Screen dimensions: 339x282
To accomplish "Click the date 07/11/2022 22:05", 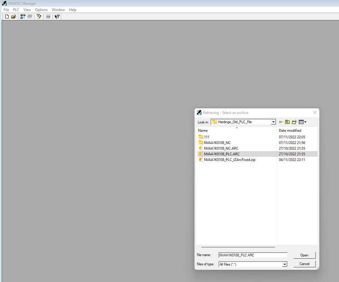I will pyautogui.click(x=292, y=137).
